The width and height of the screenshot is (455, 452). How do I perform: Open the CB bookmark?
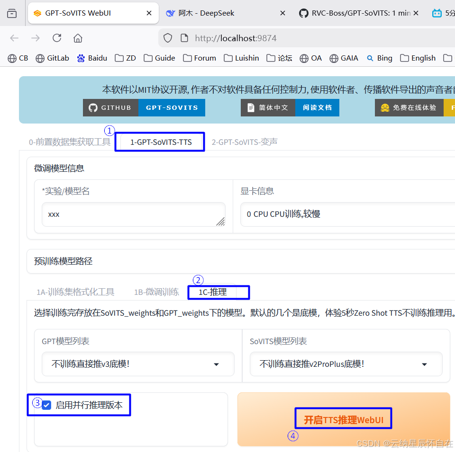(x=18, y=58)
